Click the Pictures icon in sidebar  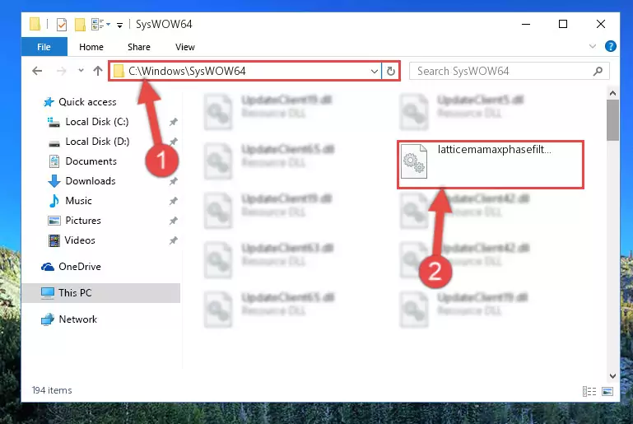(54, 221)
